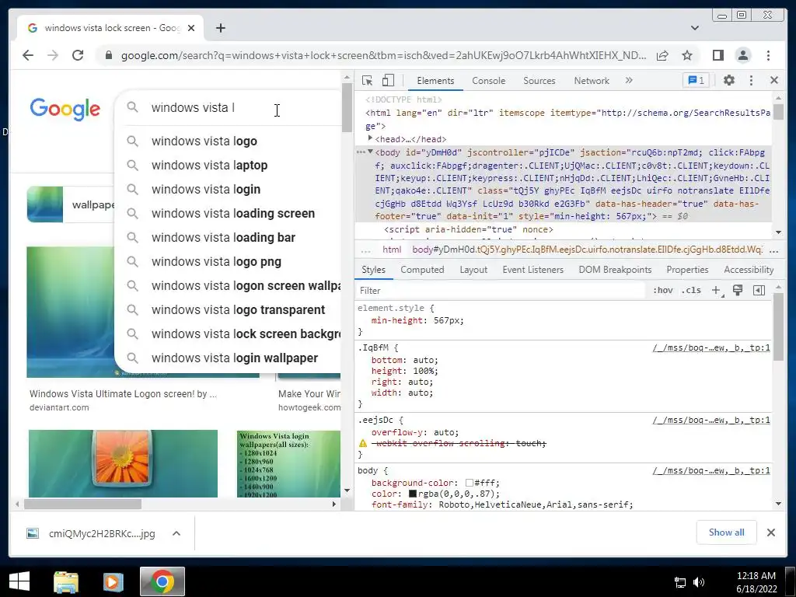Image resolution: width=796 pixels, height=597 pixels.
Task: Open the DevTools issues counter badge
Action: point(696,80)
